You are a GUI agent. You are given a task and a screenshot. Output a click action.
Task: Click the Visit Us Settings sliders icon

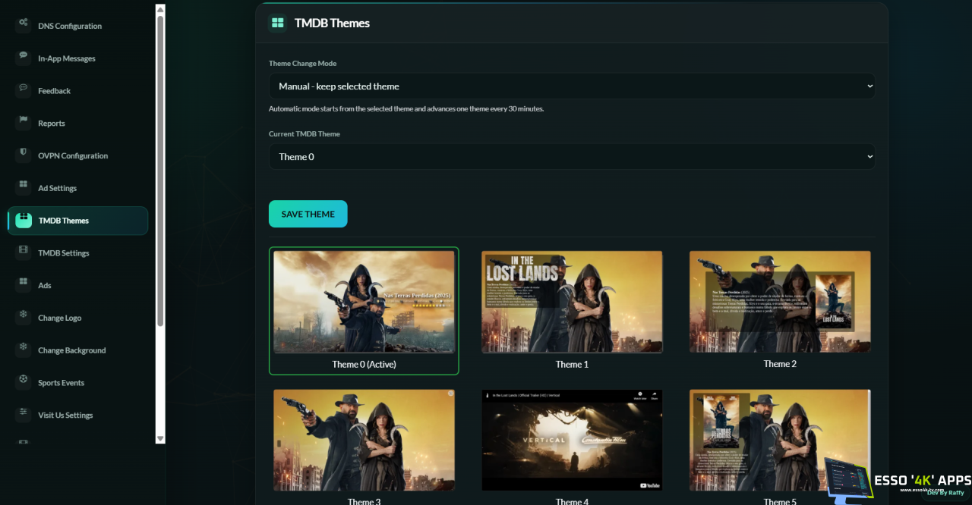click(x=24, y=413)
